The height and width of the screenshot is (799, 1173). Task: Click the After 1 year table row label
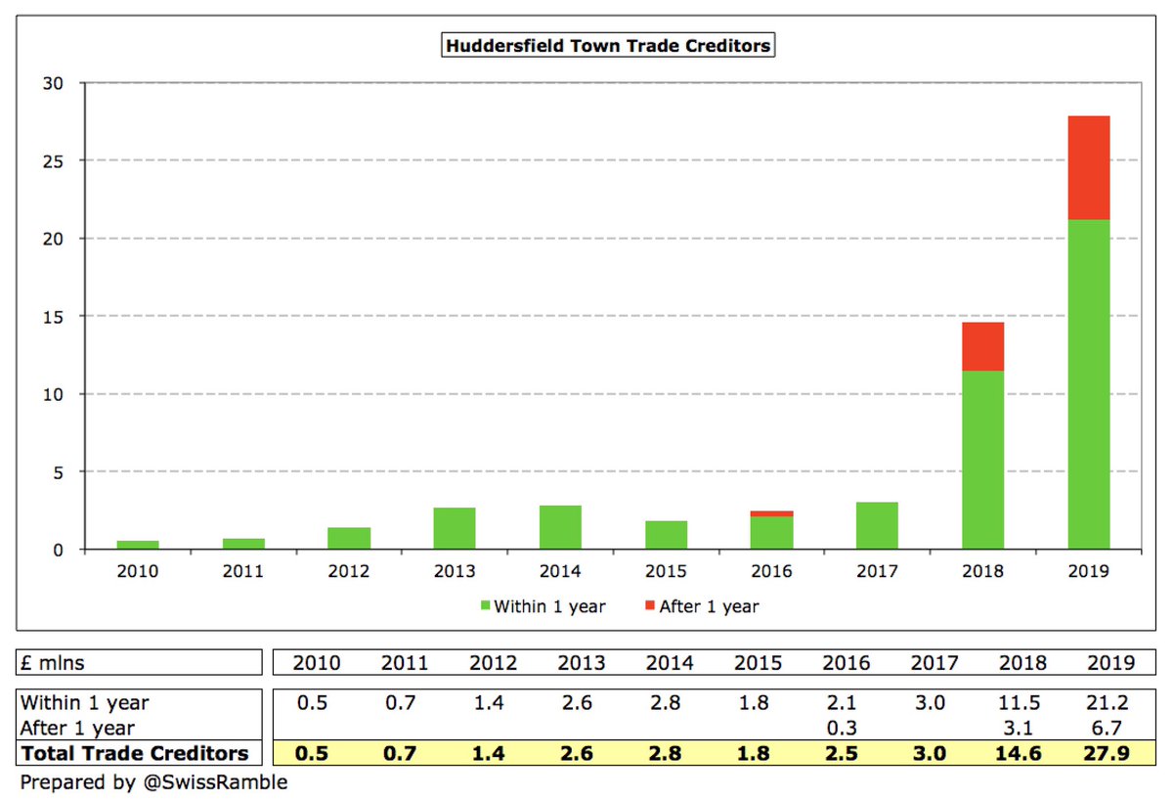(78, 728)
